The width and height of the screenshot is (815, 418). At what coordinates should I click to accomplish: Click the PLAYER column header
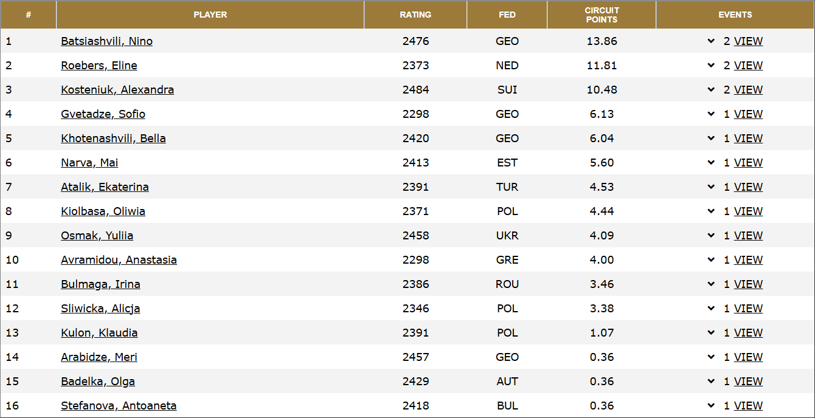(210, 15)
